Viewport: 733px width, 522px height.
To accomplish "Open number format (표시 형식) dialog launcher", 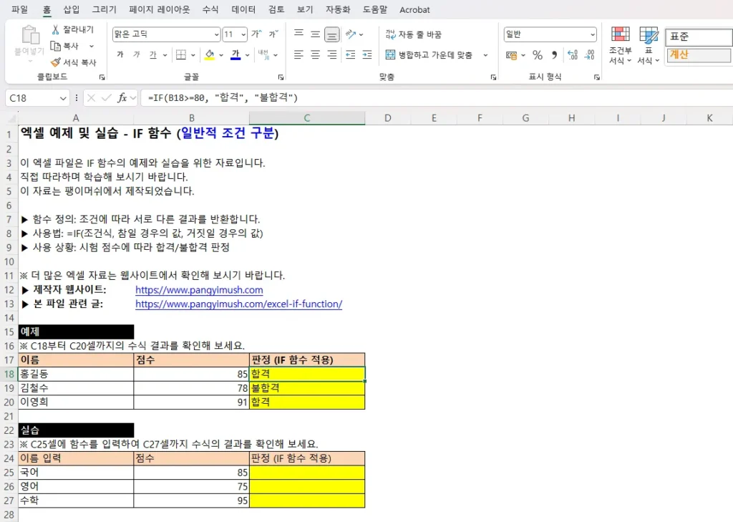I will pyautogui.click(x=596, y=77).
